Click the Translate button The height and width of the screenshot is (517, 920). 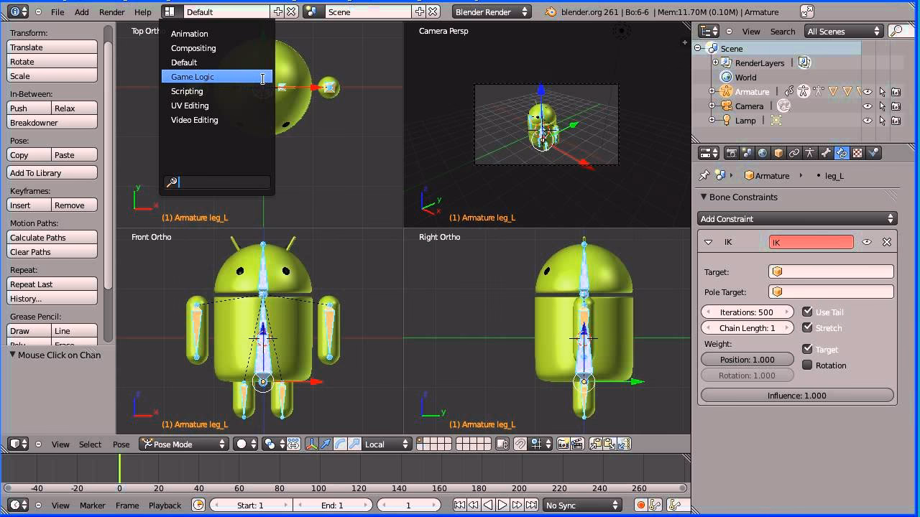[52, 47]
